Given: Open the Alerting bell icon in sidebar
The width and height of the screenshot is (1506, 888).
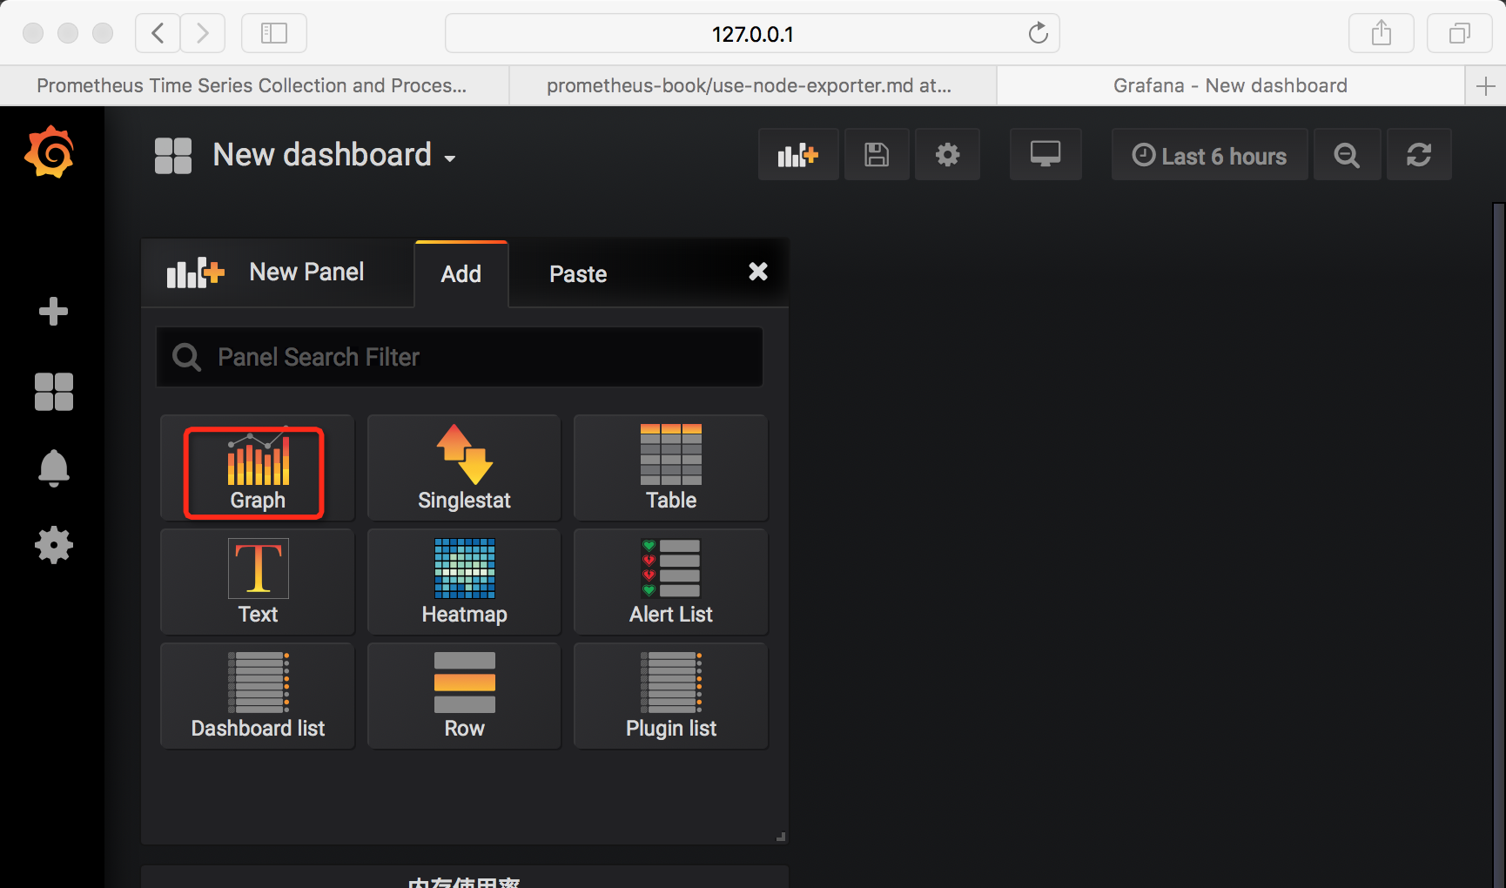Looking at the screenshot, I should point(53,468).
